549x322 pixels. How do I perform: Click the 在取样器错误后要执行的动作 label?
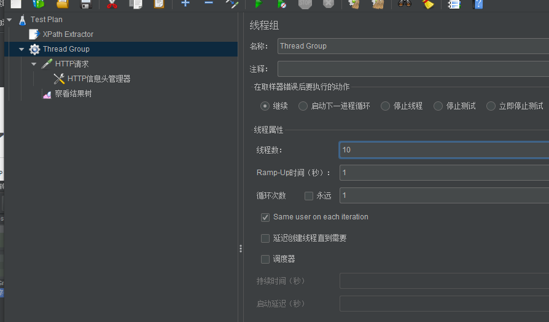pyautogui.click(x=302, y=87)
